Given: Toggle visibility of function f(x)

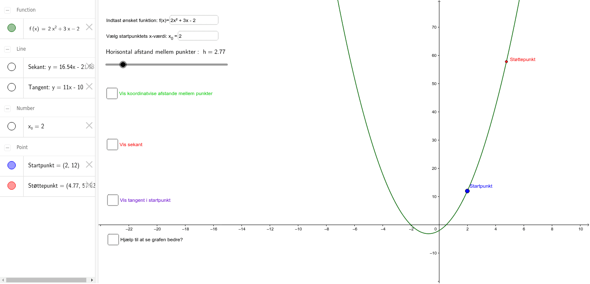Looking at the screenshot, I should tap(12, 28).
